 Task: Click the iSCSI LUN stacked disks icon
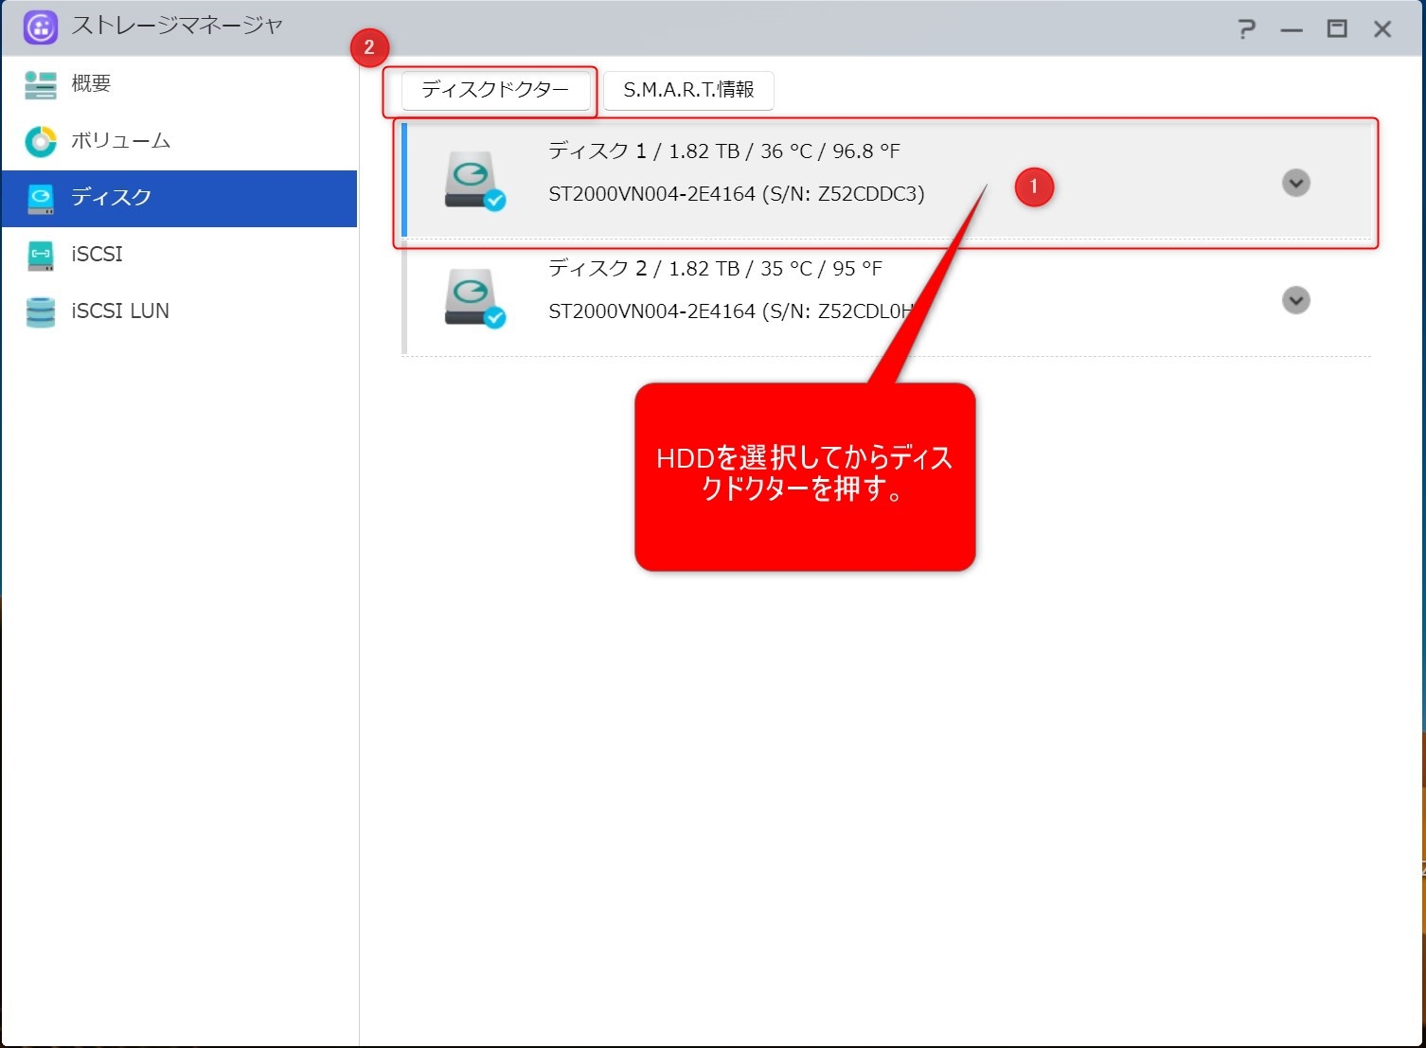(x=40, y=311)
